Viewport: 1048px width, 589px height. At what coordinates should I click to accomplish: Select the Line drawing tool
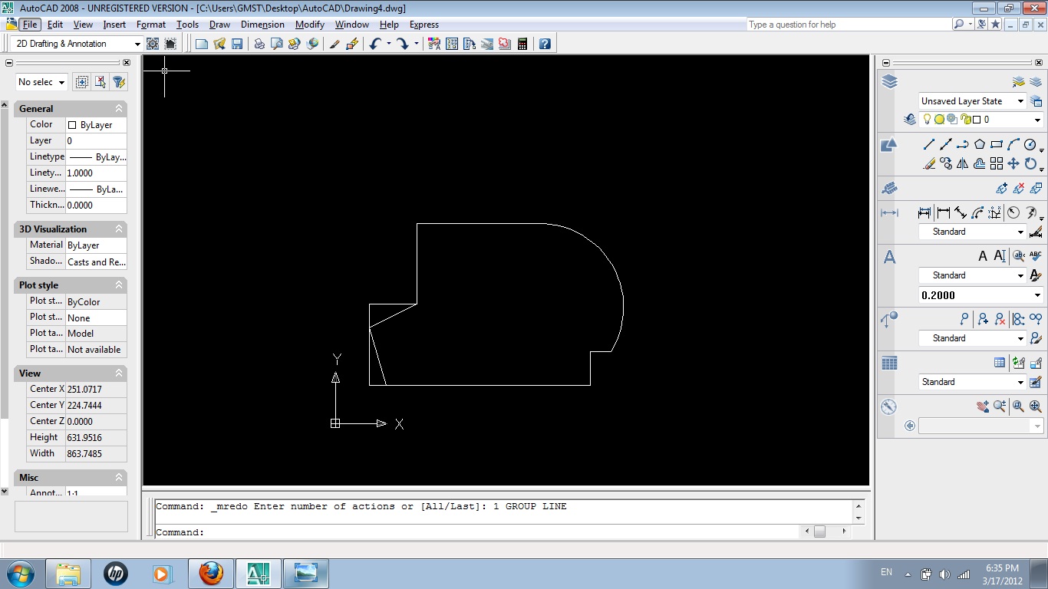click(x=929, y=144)
